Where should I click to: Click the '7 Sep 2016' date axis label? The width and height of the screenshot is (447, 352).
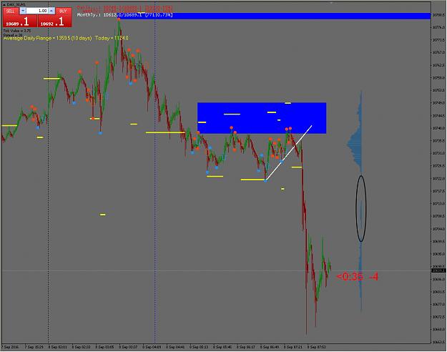coord(10,347)
